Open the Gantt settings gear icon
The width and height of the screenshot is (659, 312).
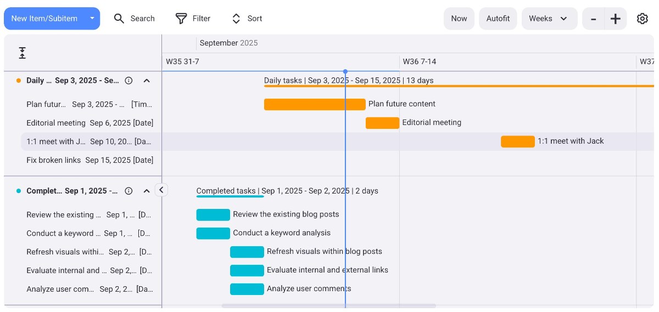tap(642, 19)
